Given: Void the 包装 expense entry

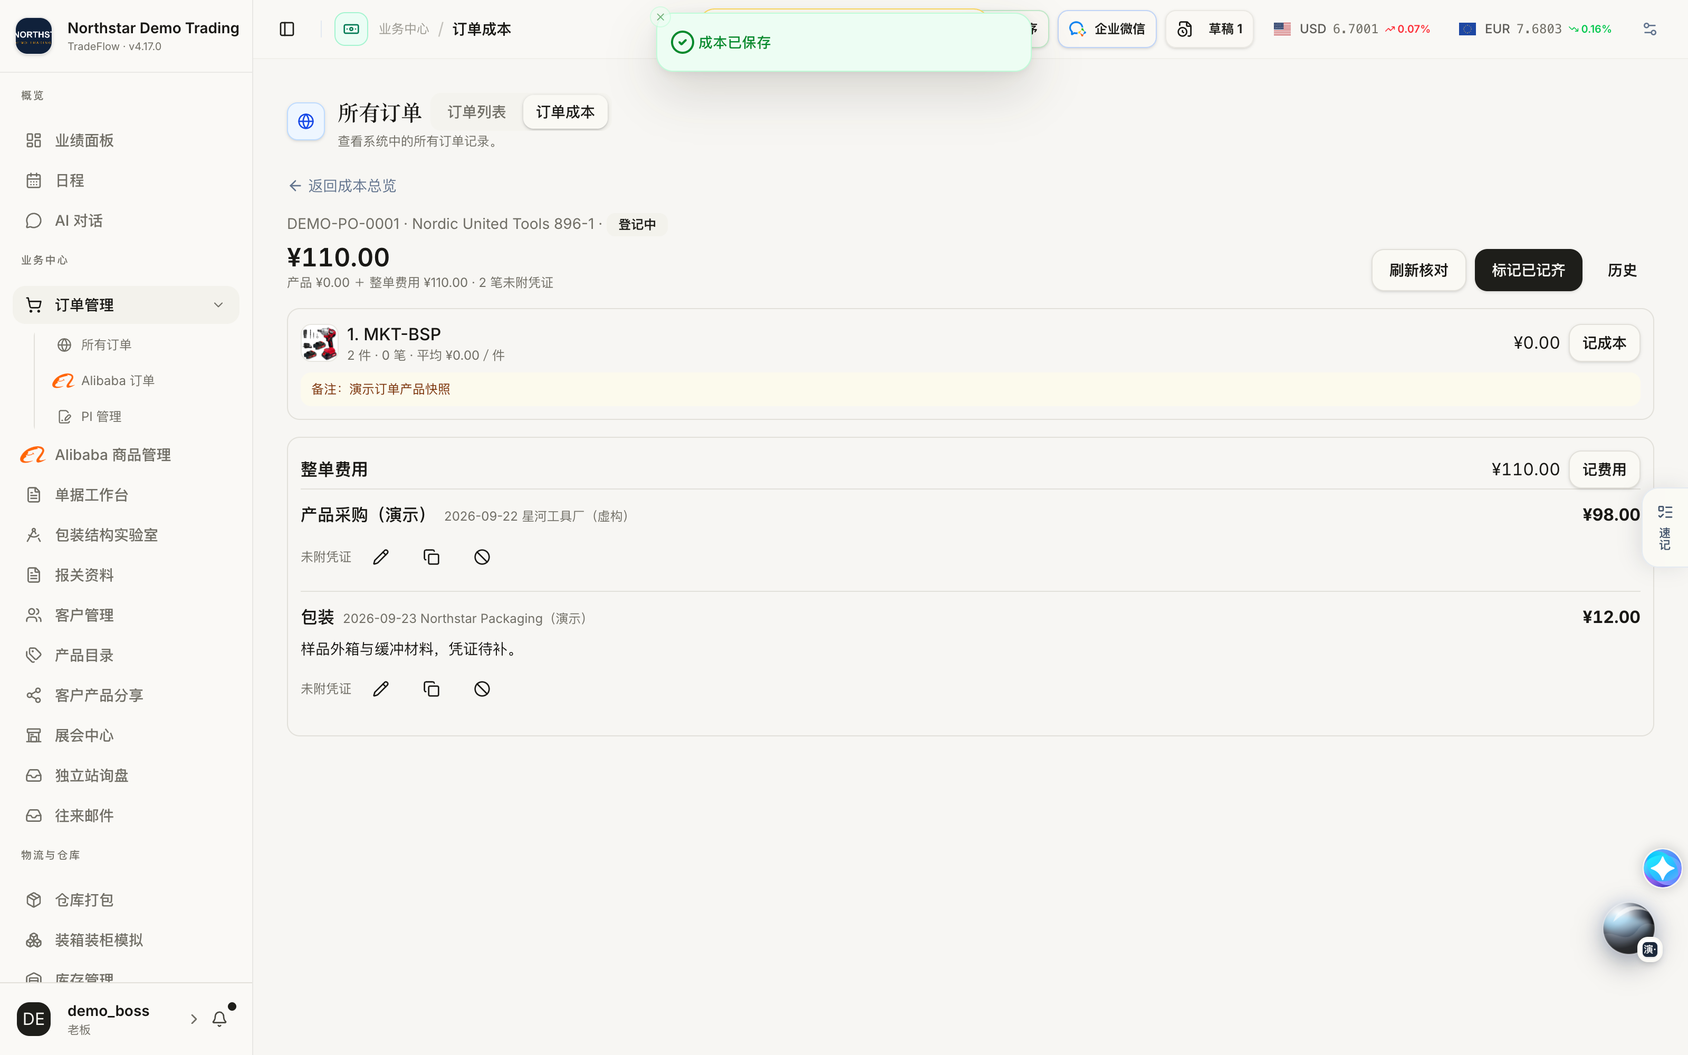Looking at the screenshot, I should click(x=482, y=689).
